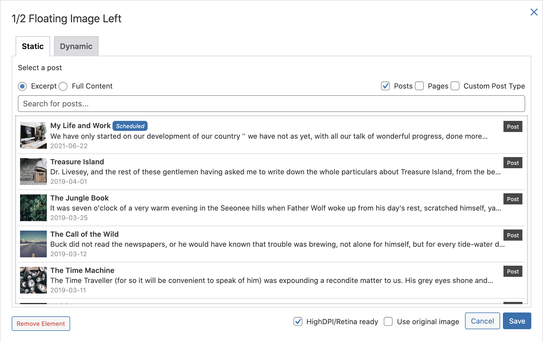Enable Use original image
This screenshot has width=543, height=342.
point(388,322)
